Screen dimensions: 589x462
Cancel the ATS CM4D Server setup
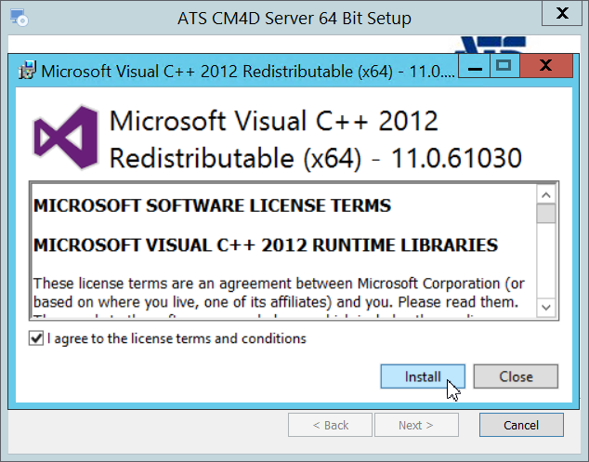521,425
